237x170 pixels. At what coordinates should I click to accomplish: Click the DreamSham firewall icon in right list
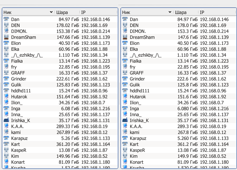coord(125,37)
